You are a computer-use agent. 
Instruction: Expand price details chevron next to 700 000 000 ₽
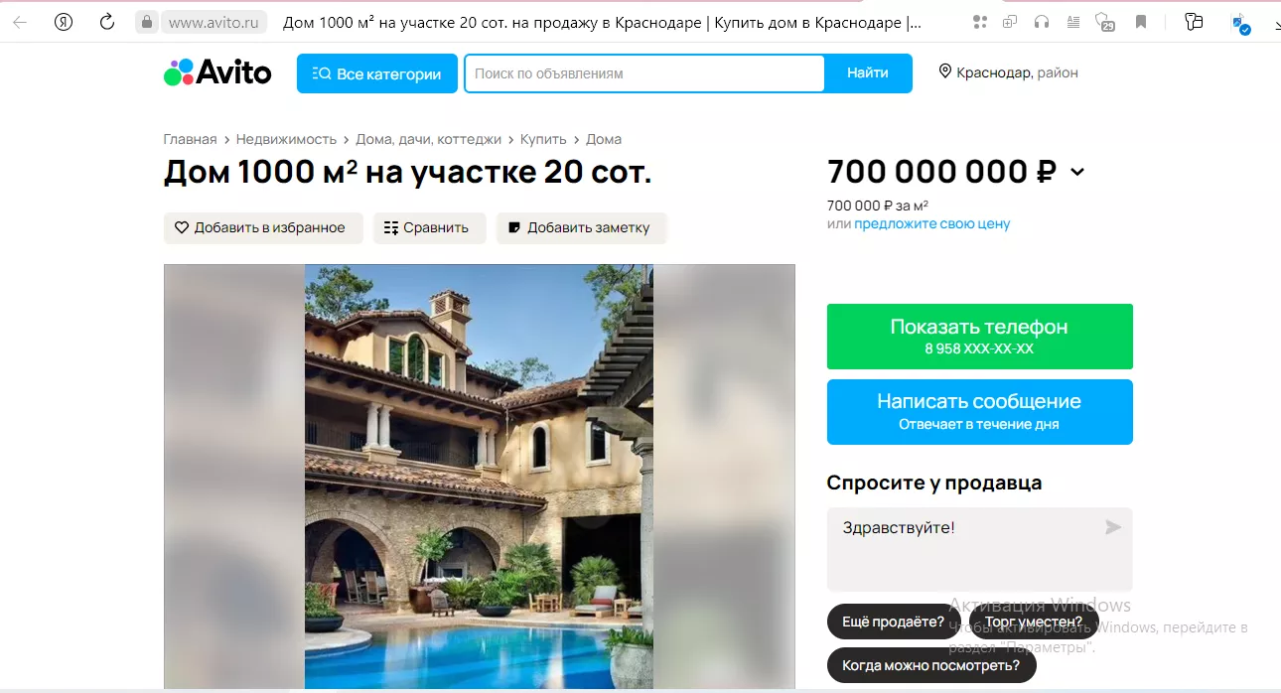pyautogui.click(x=1077, y=172)
